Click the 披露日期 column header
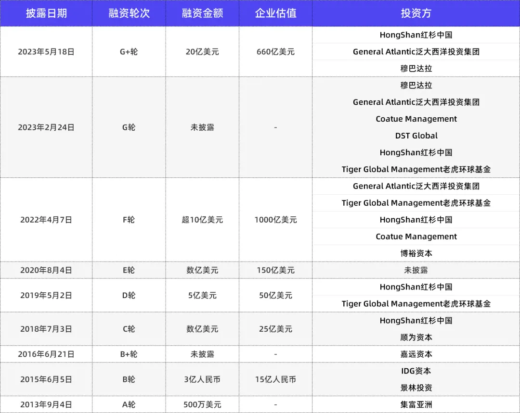 [x=46, y=13]
